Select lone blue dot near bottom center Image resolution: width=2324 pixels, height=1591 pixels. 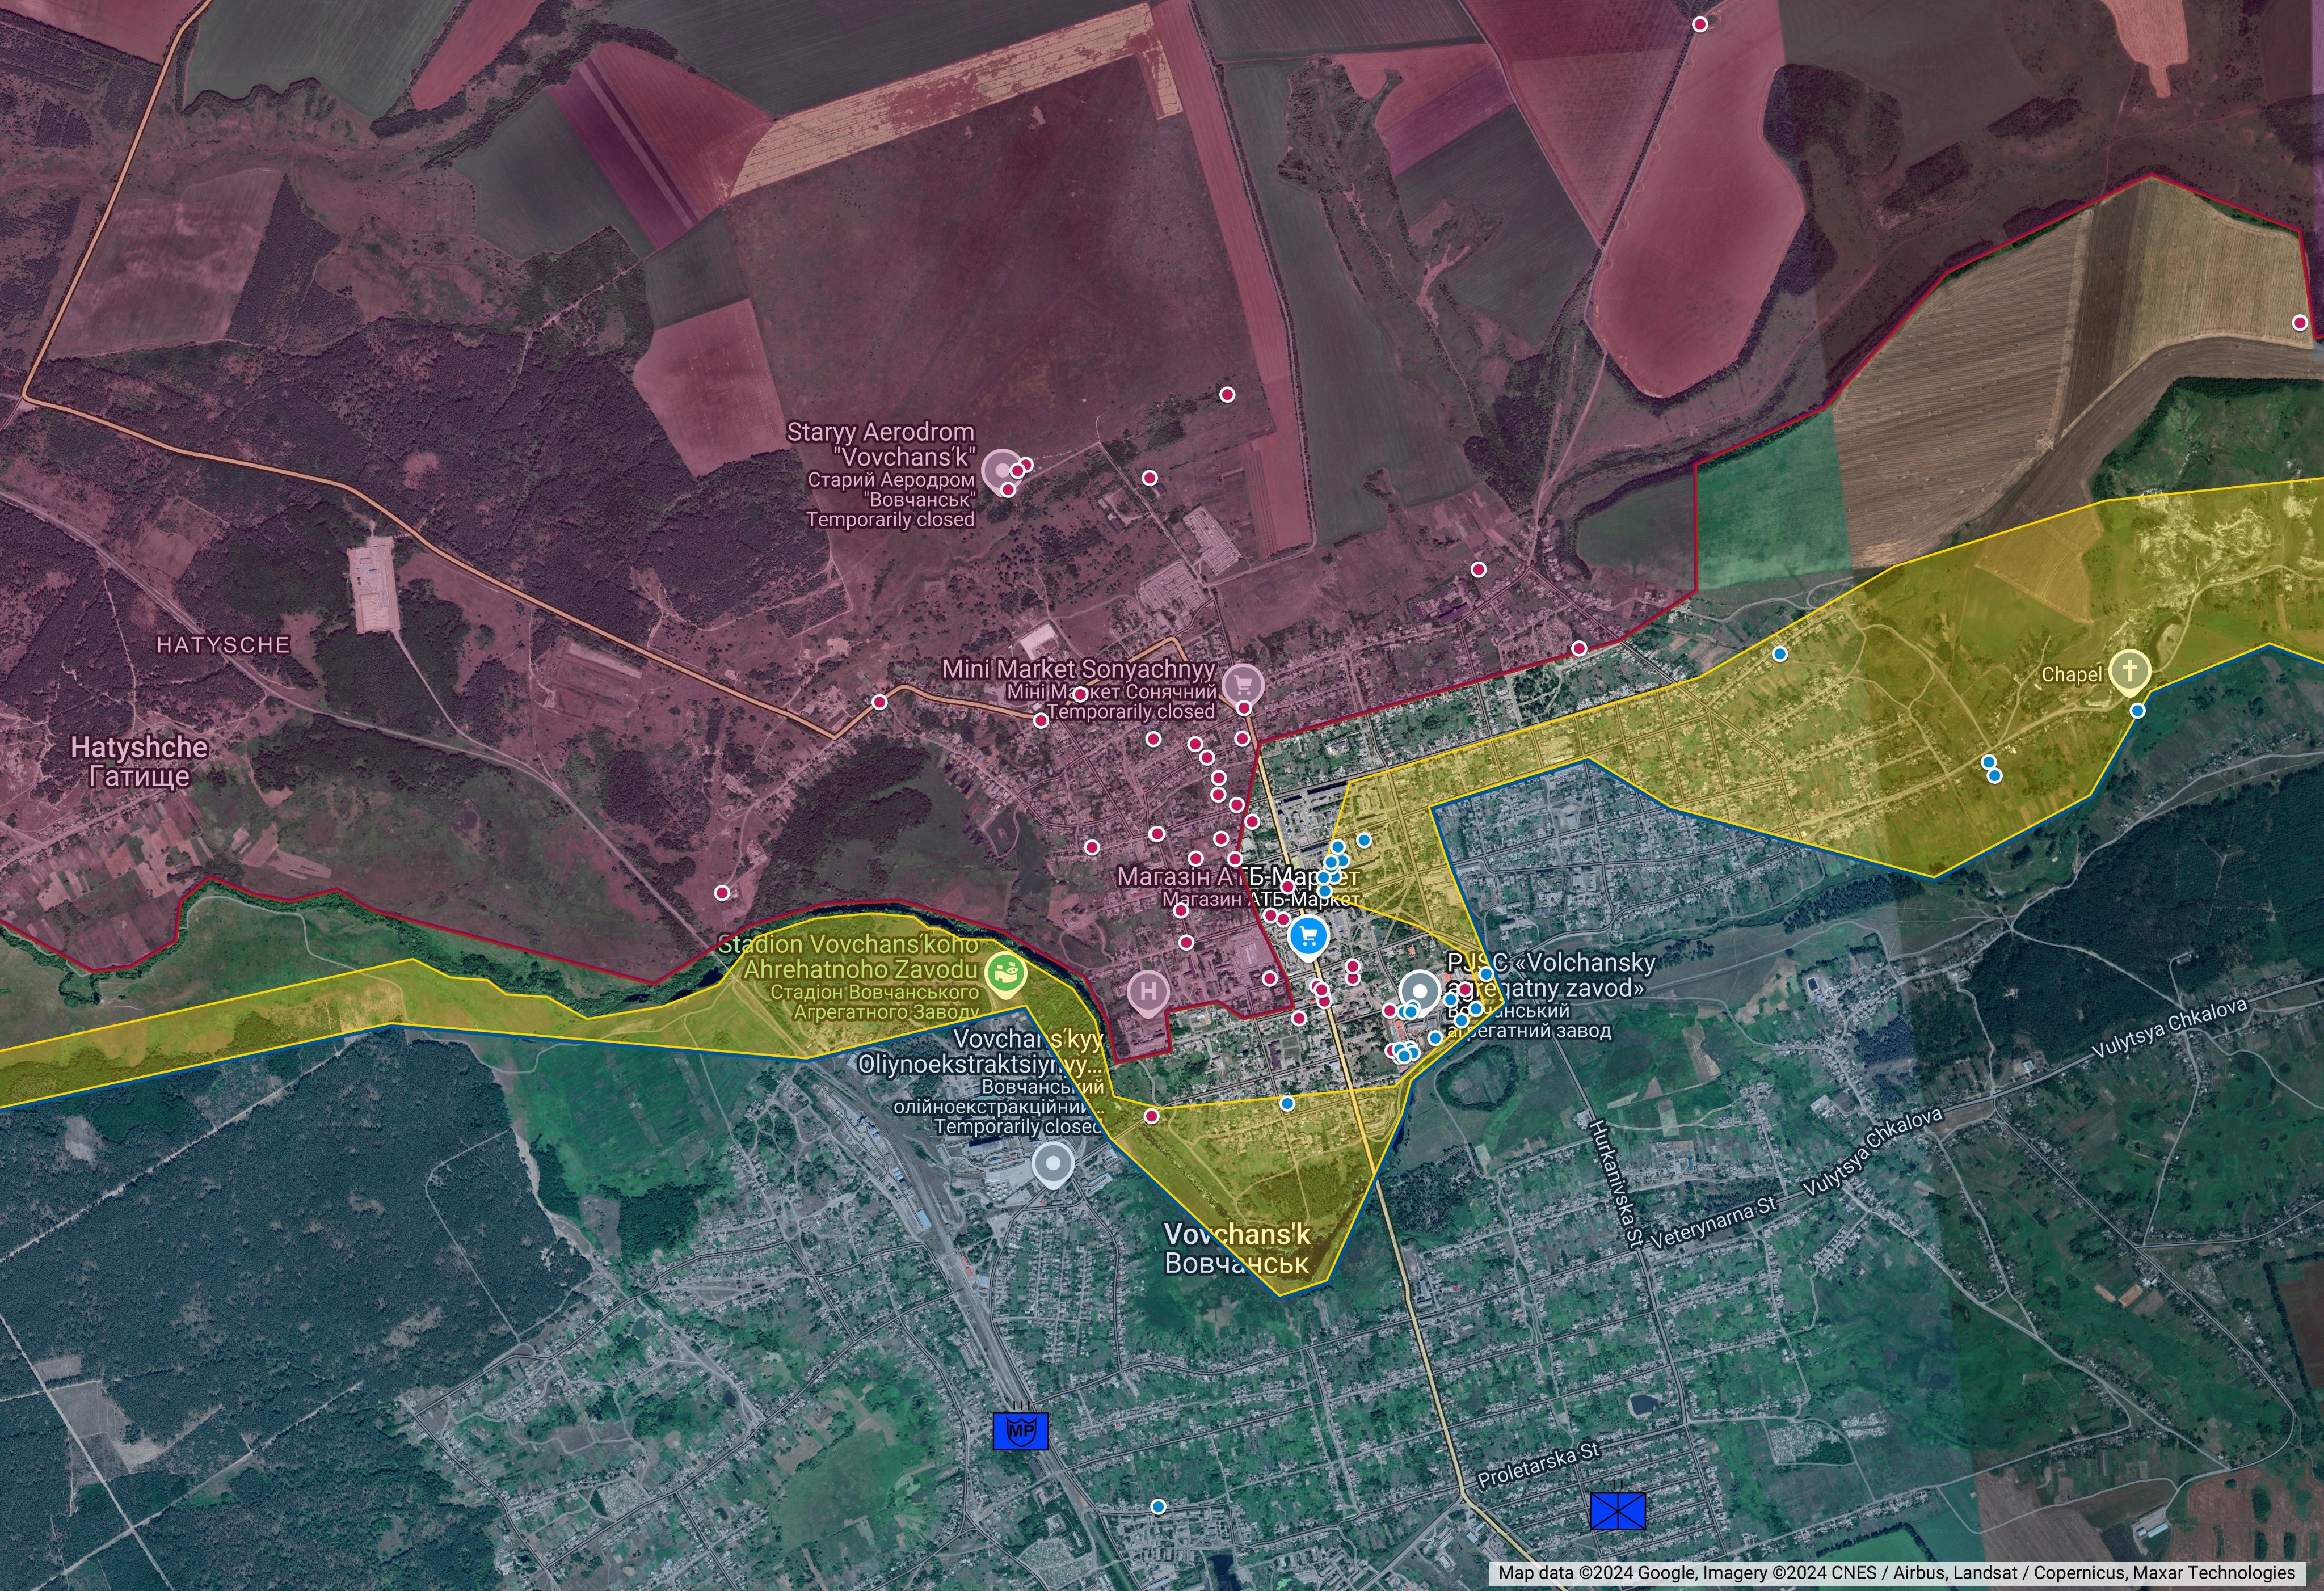(x=1158, y=1506)
